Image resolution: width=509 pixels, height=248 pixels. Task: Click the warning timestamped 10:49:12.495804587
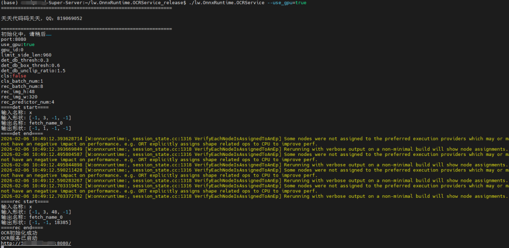255,157
